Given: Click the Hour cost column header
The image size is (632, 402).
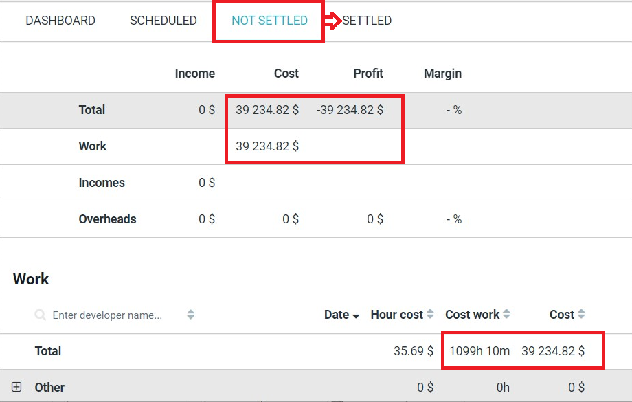Looking at the screenshot, I should click(x=396, y=315).
